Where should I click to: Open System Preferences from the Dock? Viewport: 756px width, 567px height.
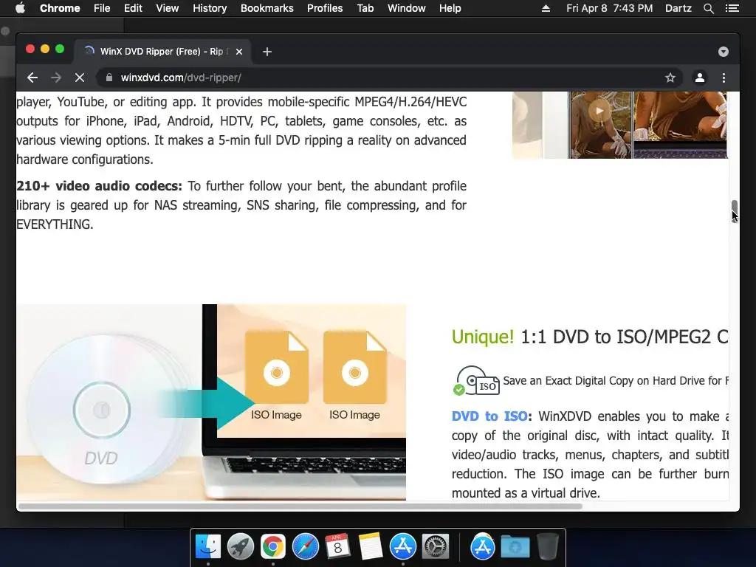tap(436, 547)
